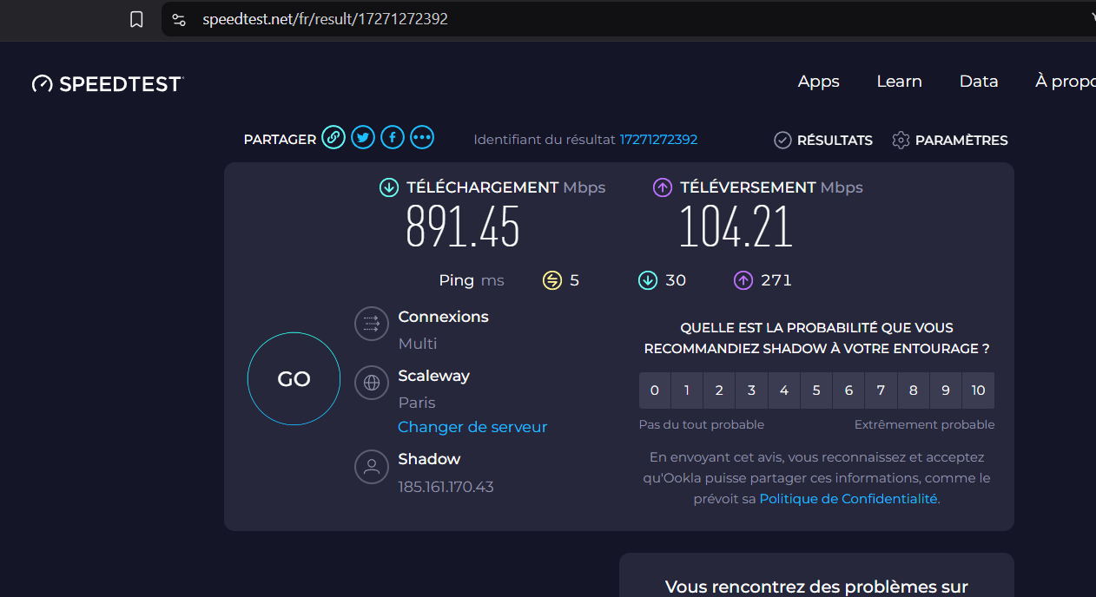
Task: Open the Apps menu
Action: 819,82
